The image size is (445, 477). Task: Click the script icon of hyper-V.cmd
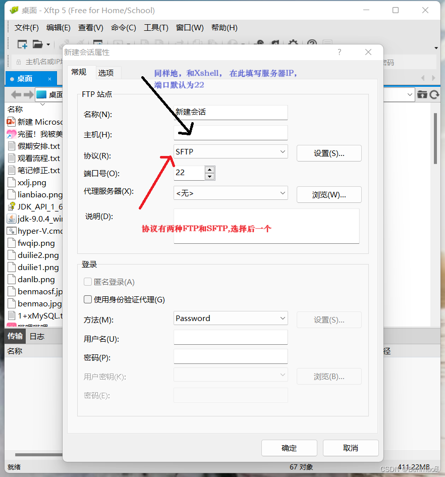click(11, 231)
